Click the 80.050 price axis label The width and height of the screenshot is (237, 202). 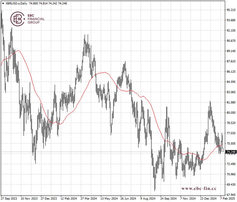(230, 113)
